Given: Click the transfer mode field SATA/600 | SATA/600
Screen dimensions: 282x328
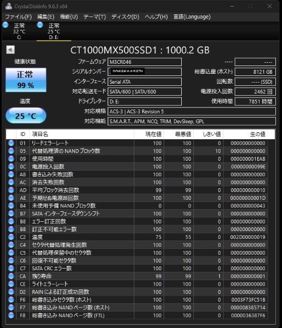Looking at the screenshot, I should point(144,91).
